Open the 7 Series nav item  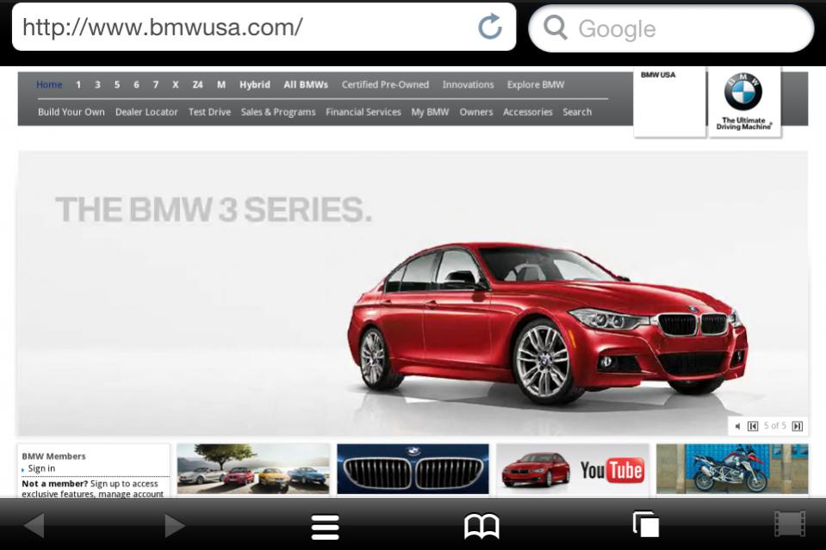point(156,84)
